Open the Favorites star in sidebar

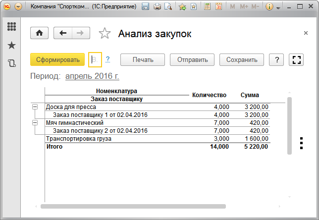click(x=11, y=45)
